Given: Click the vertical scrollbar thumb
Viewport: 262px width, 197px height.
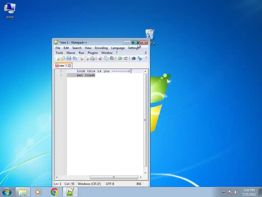Looking at the screenshot, I should coord(145,120).
